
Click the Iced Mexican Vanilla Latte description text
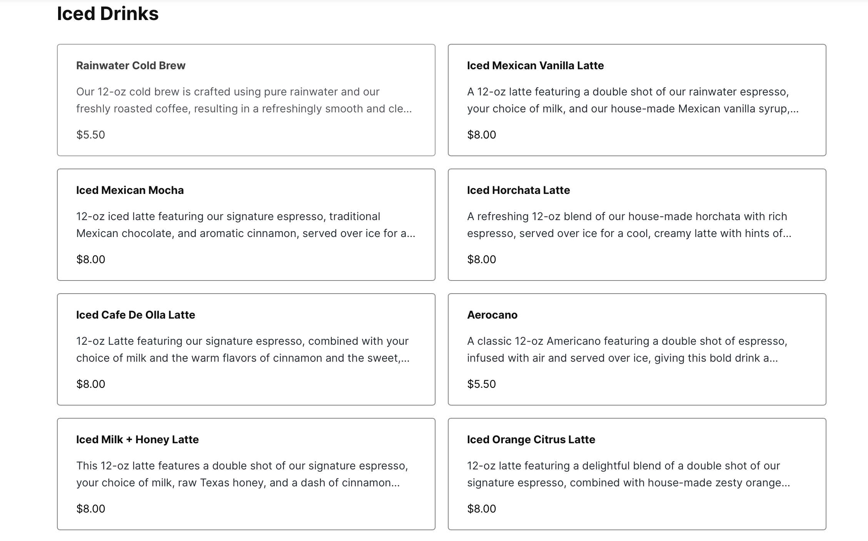tap(633, 100)
